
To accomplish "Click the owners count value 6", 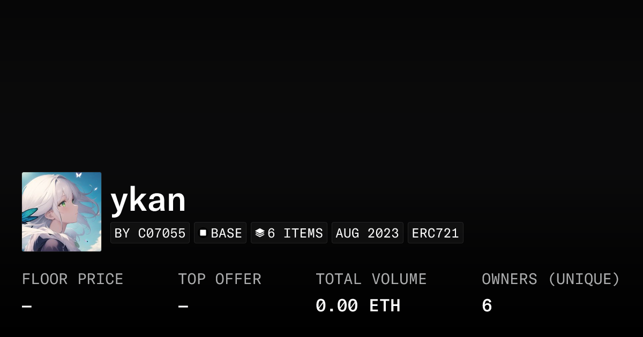I will point(487,306).
